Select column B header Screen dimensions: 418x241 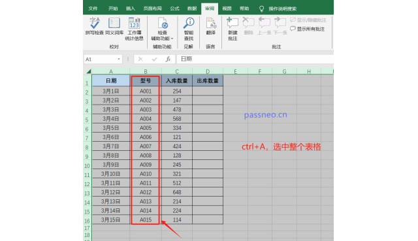pos(146,71)
